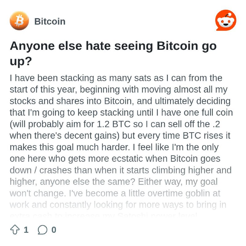The height and width of the screenshot is (246, 246).
Task: Click the word 'up?' in the title
Action: (x=21, y=61)
